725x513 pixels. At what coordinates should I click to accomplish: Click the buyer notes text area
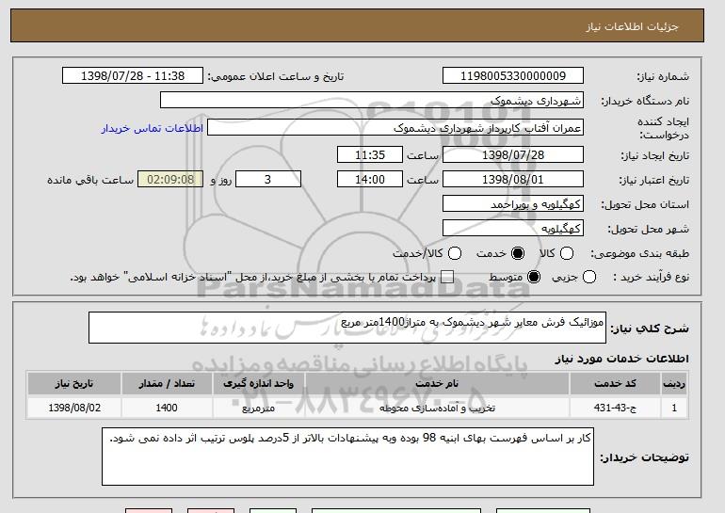click(347, 457)
